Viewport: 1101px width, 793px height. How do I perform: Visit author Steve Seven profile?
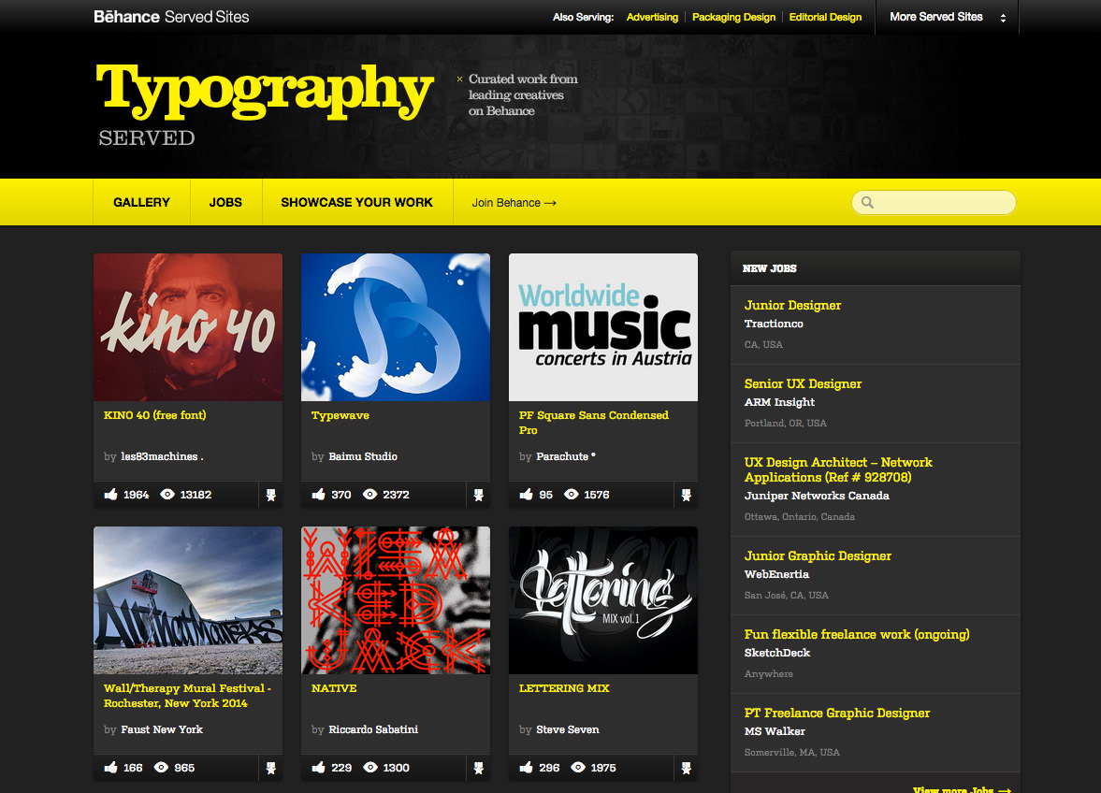pos(568,729)
